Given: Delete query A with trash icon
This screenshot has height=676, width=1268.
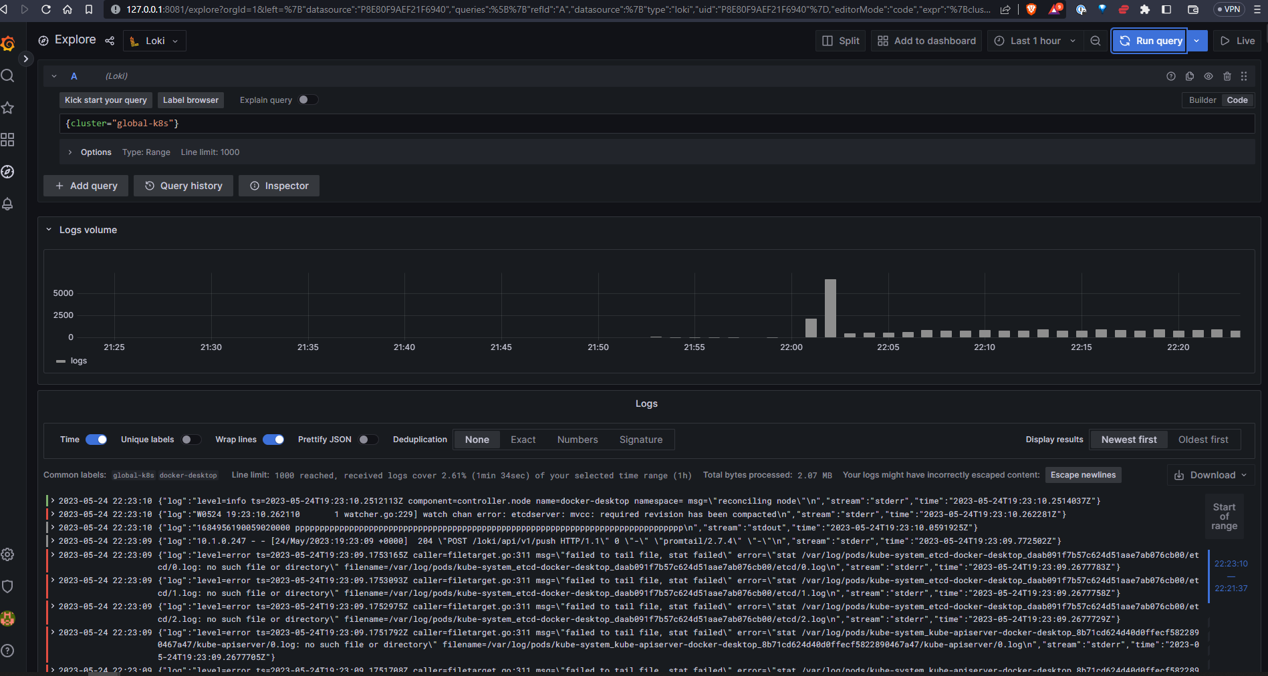Looking at the screenshot, I should [x=1227, y=76].
